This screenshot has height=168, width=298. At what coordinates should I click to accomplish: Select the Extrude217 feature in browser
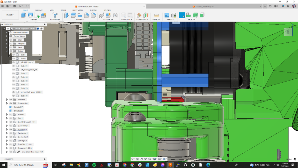tap(18, 107)
